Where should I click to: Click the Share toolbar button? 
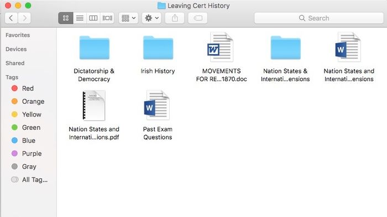point(175,18)
